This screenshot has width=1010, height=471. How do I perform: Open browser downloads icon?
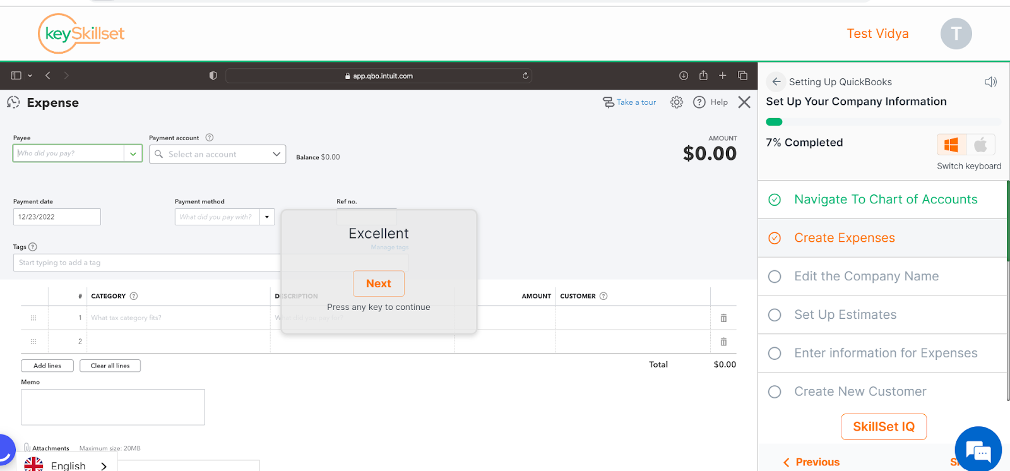(684, 76)
